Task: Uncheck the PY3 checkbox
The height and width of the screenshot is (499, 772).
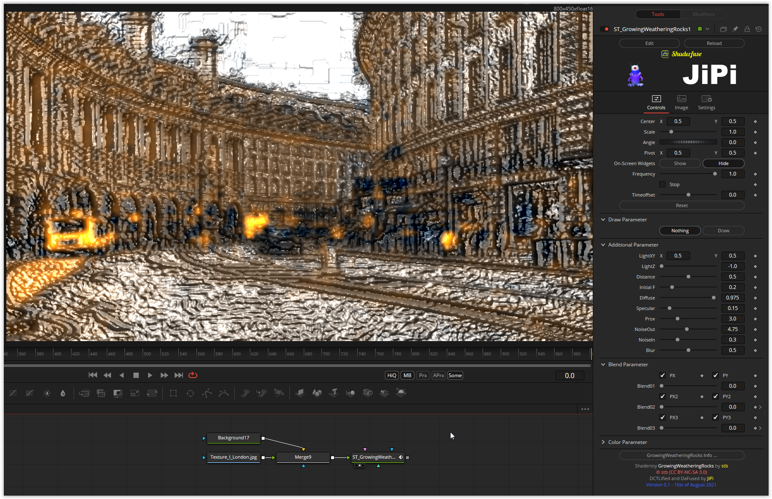Action: (x=716, y=418)
